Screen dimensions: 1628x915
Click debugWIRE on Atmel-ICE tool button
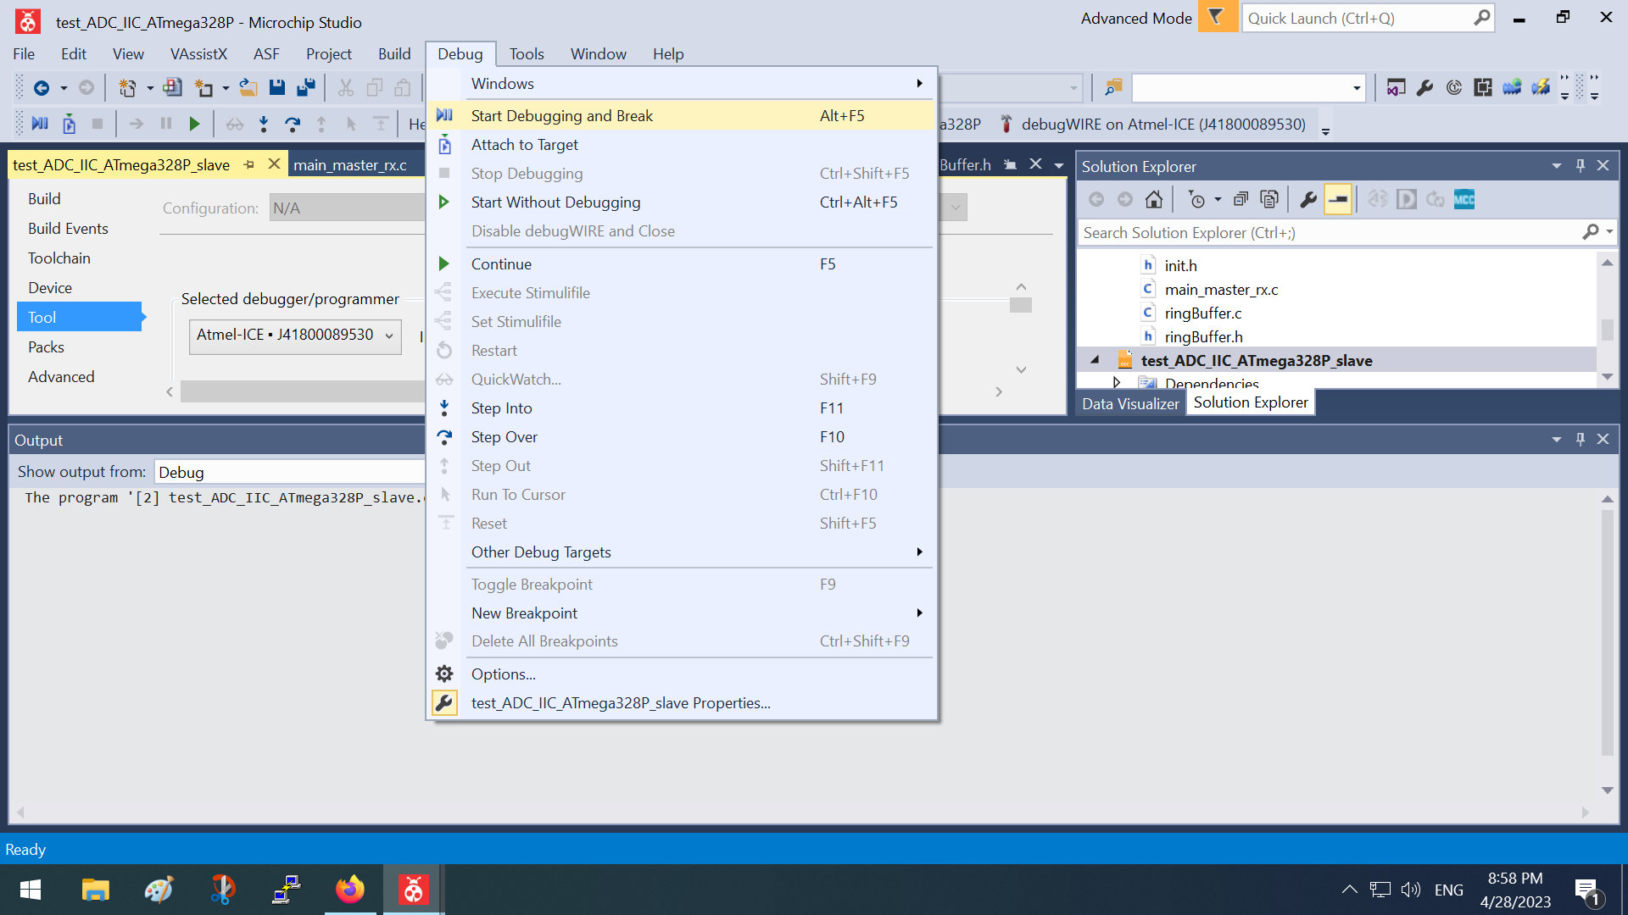[1153, 125]
